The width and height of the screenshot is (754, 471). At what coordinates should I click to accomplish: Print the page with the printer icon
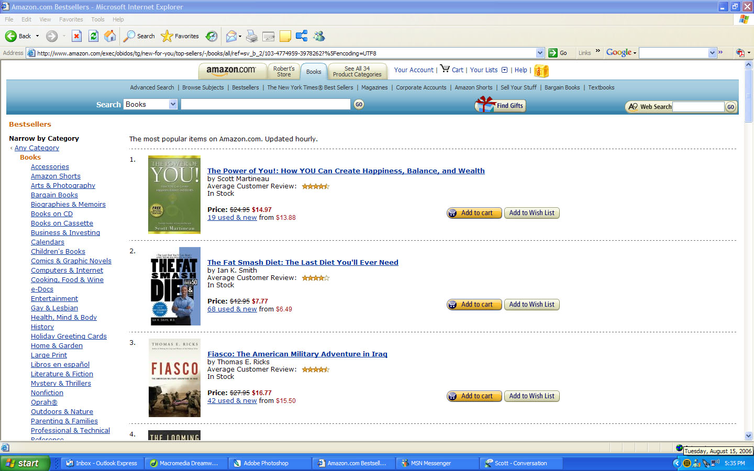coord(252,36)
